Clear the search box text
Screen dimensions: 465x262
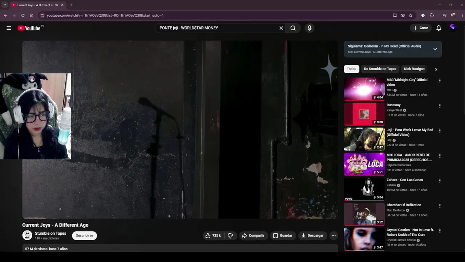tap(281, 28)
